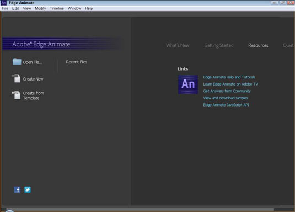Open Edge Animate JavaScript API link
Screen dimensions: 295x212
click(226, 105)
